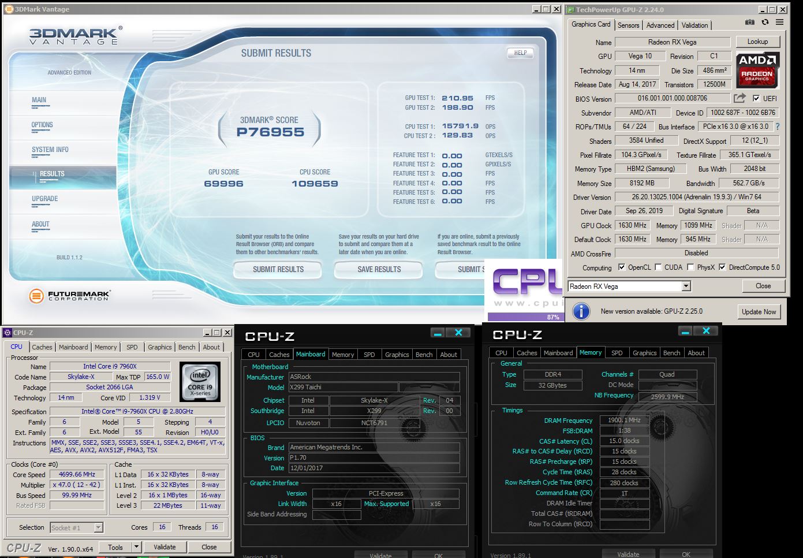This screenshot has width=803, height=558.
Task: Enable the CUDA checkbox
Action: (659, 267)
